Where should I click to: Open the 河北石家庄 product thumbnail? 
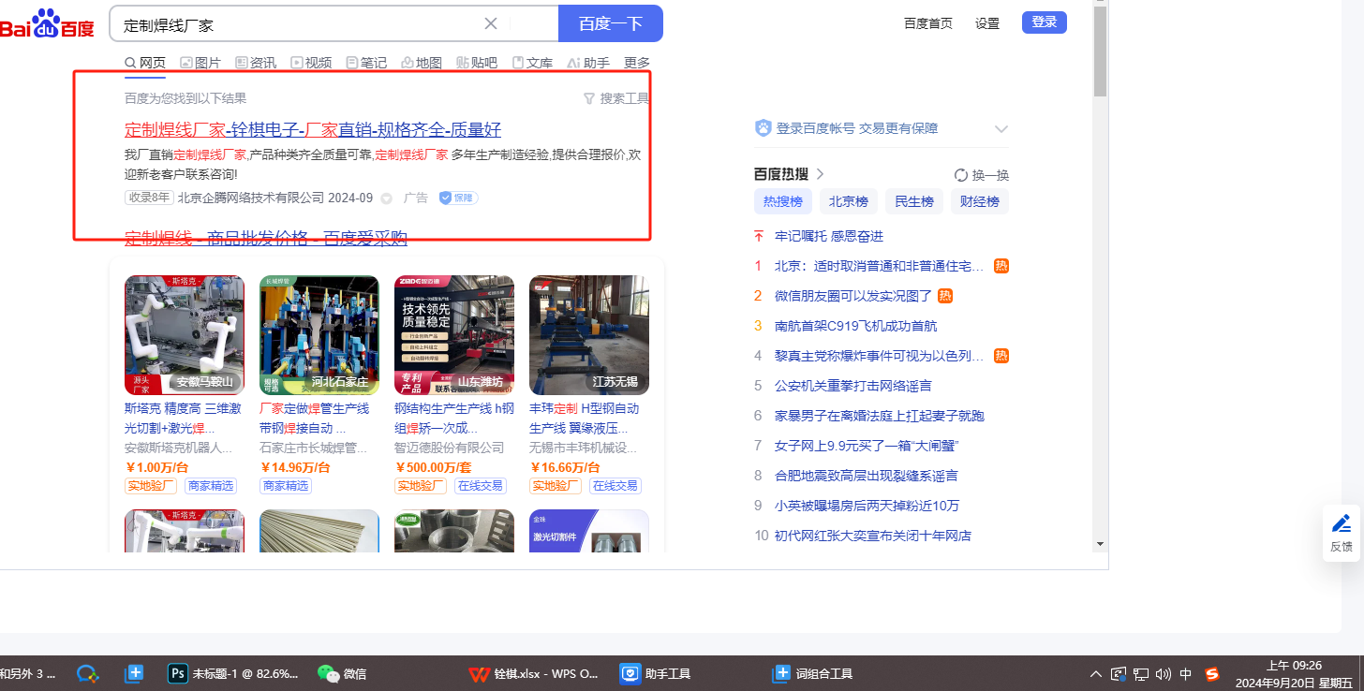pos(319,334)
